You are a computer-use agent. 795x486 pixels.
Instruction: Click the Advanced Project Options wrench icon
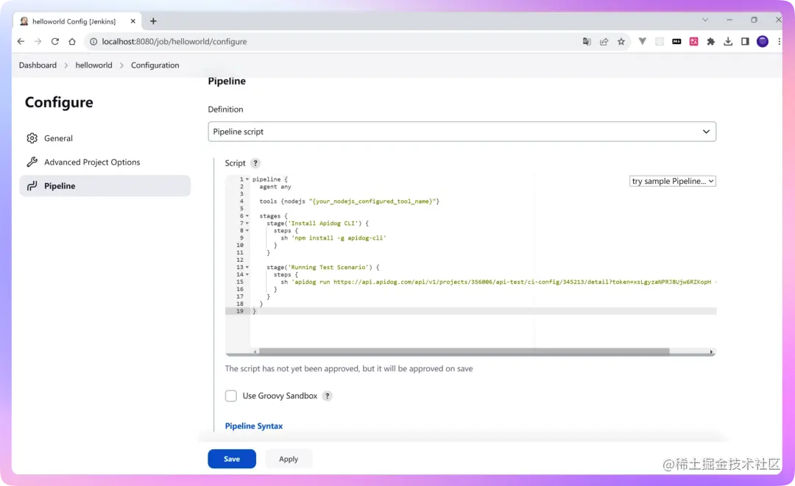[32, 162]
